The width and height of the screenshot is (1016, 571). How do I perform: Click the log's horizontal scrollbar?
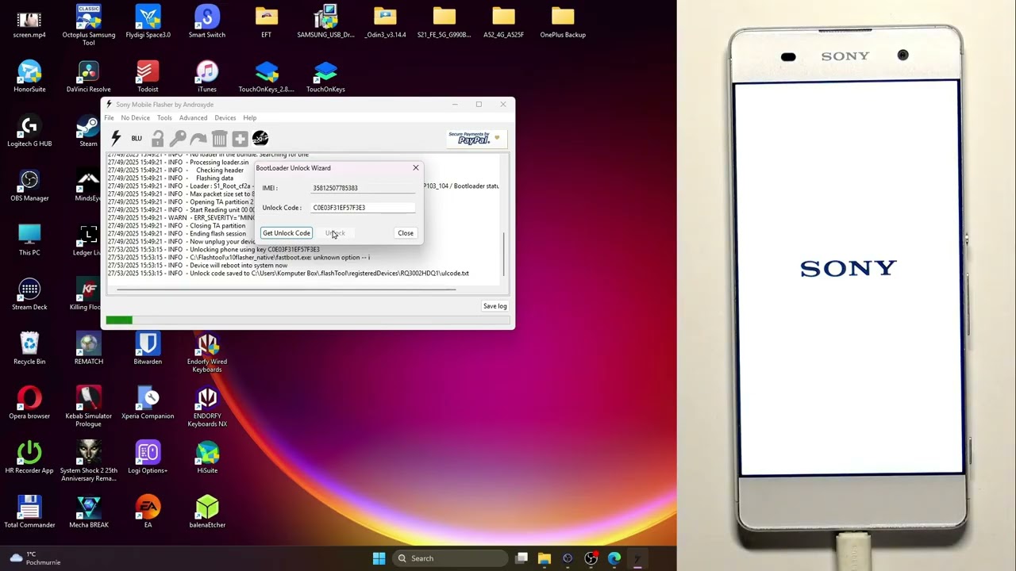[x=287, y=289]
